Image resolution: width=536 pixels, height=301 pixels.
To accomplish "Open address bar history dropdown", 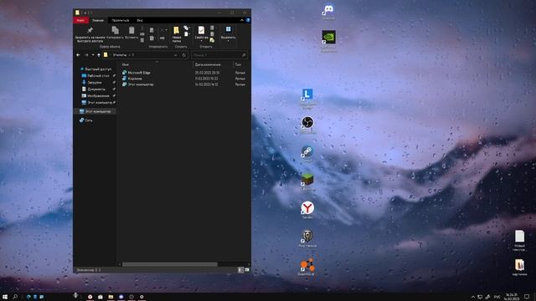I will pos(176,55).
